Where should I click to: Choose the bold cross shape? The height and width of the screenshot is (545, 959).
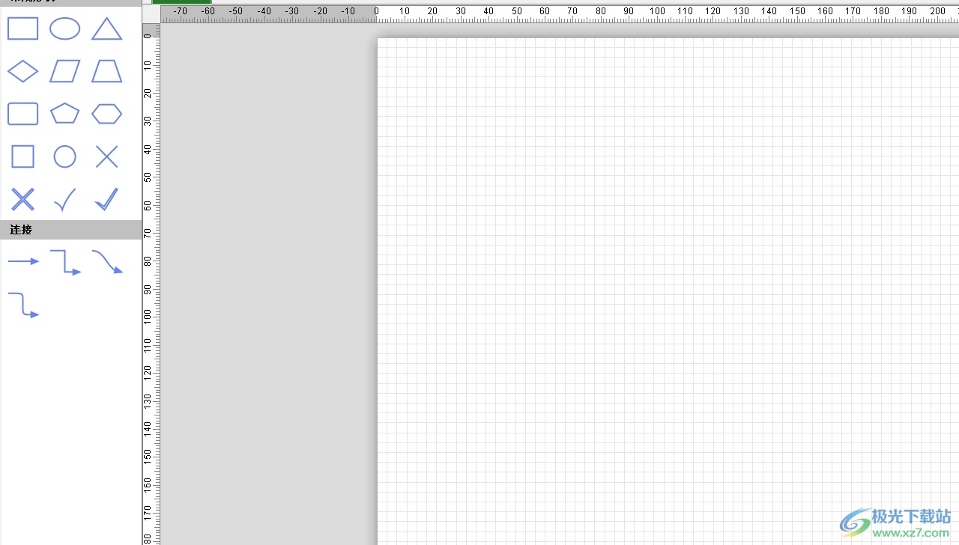point(22,199)
